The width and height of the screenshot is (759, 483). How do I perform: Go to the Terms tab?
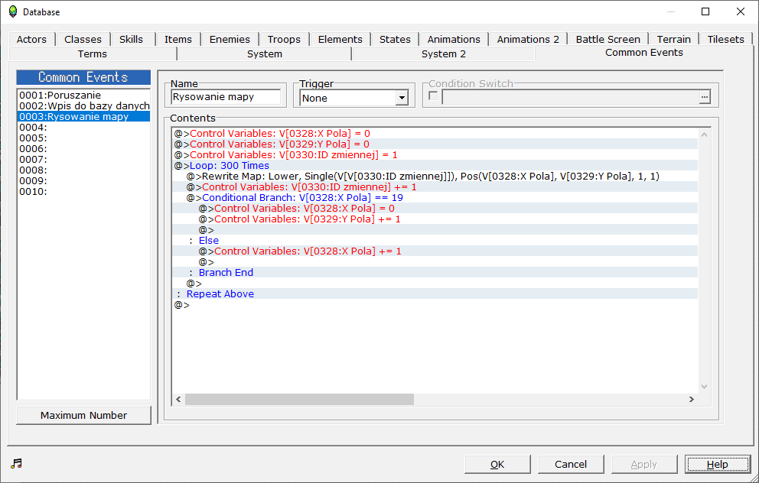pos(93,53)
